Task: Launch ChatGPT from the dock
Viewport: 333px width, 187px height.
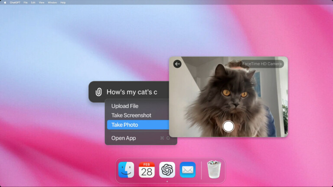Action: click(167, 170)
